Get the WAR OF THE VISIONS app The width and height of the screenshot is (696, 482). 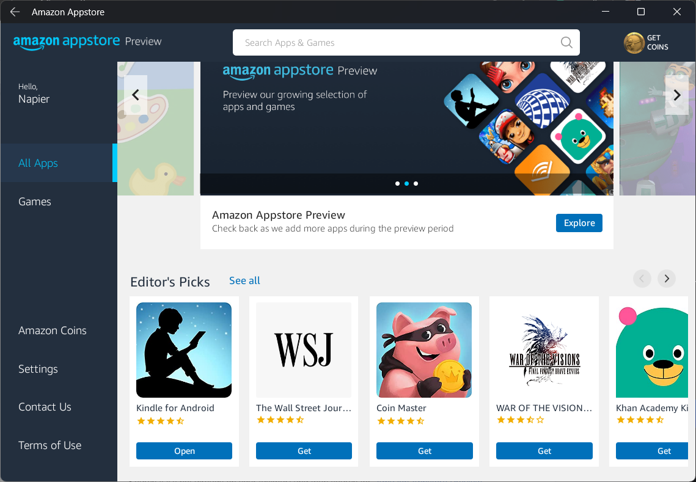544,451
